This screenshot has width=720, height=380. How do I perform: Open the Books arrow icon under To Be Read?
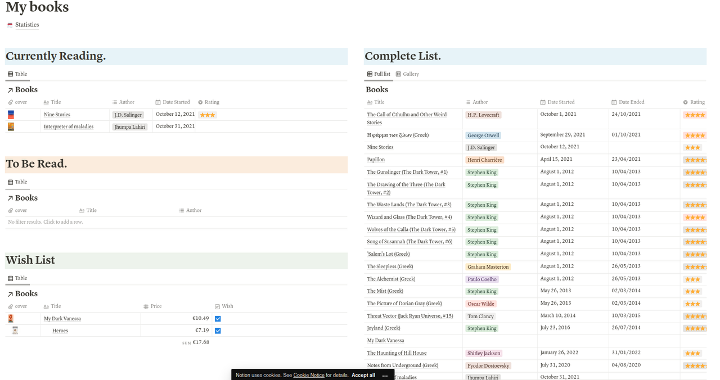click(x=10, y=198)
